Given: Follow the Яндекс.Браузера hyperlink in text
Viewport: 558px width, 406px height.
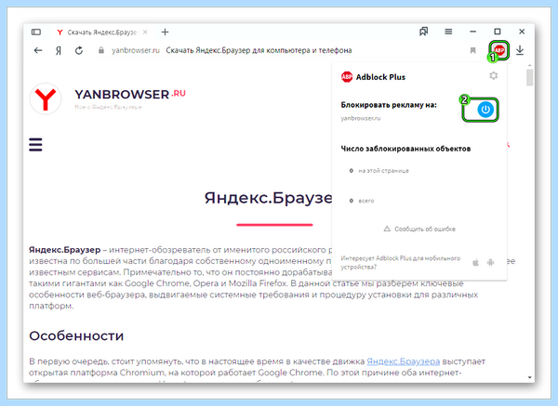Looking at the screenshot, I should [404, 361].
